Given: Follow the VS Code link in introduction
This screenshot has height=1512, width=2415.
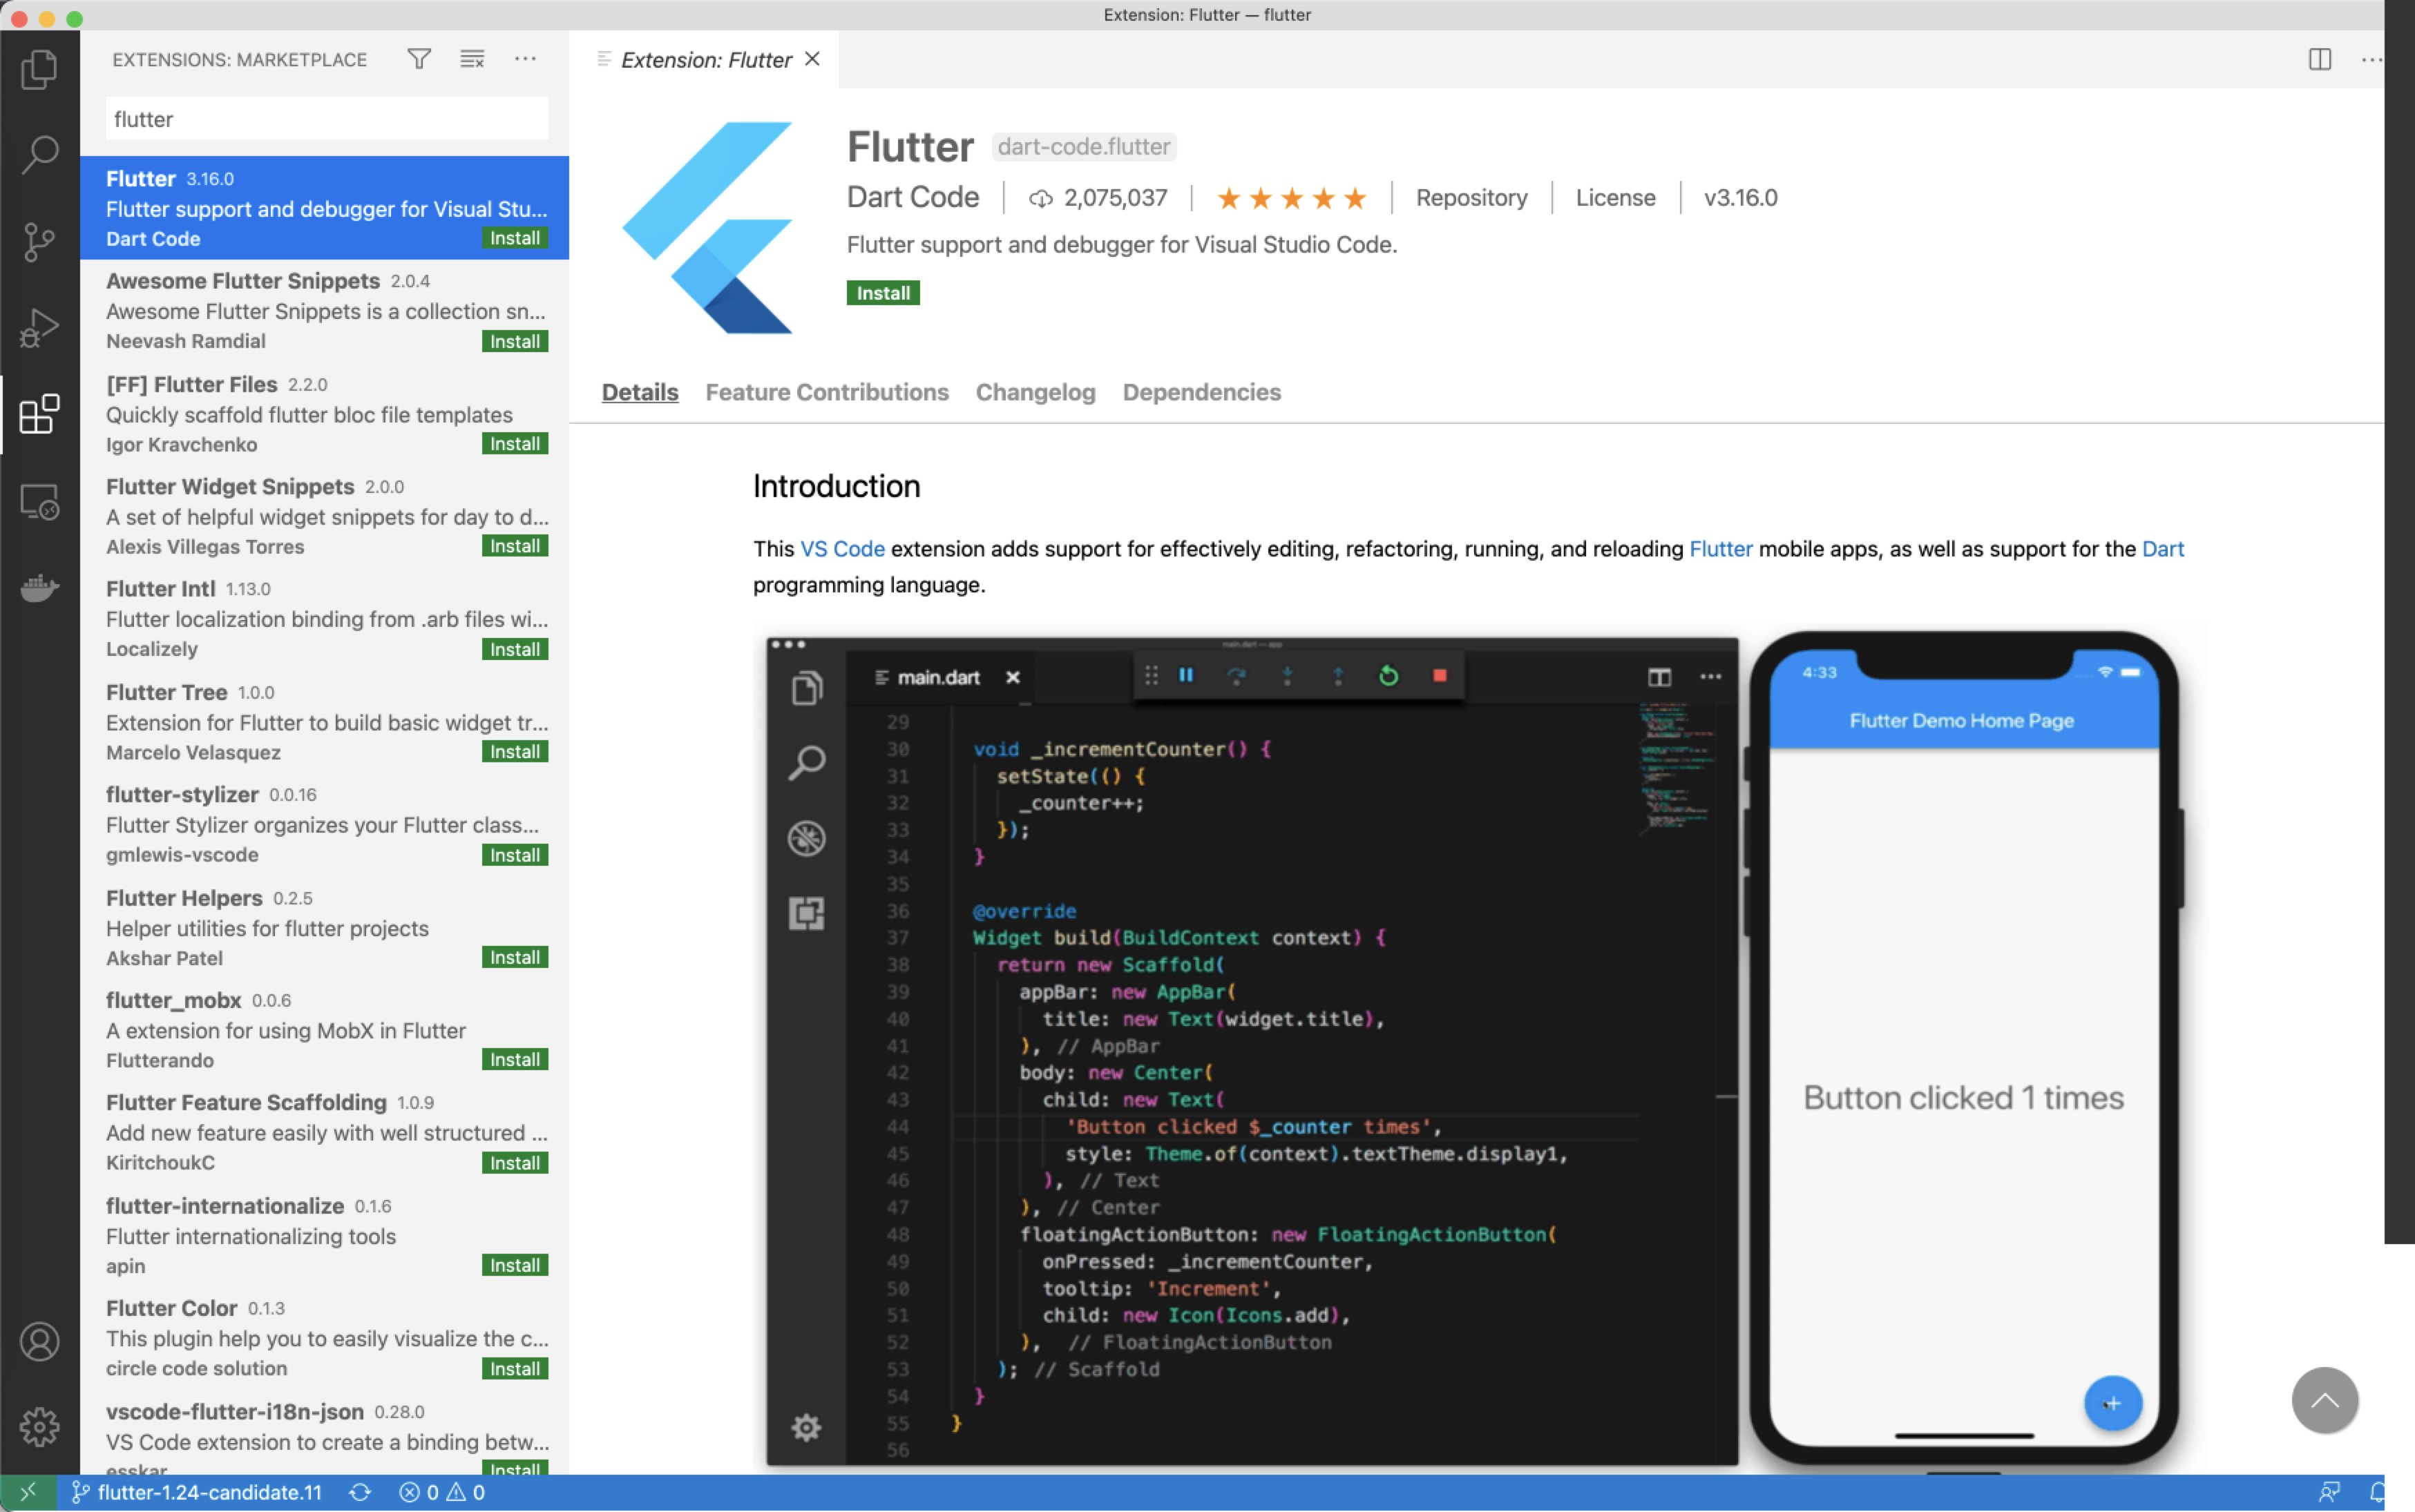Looking at the screenshot, I should [842, 549].
